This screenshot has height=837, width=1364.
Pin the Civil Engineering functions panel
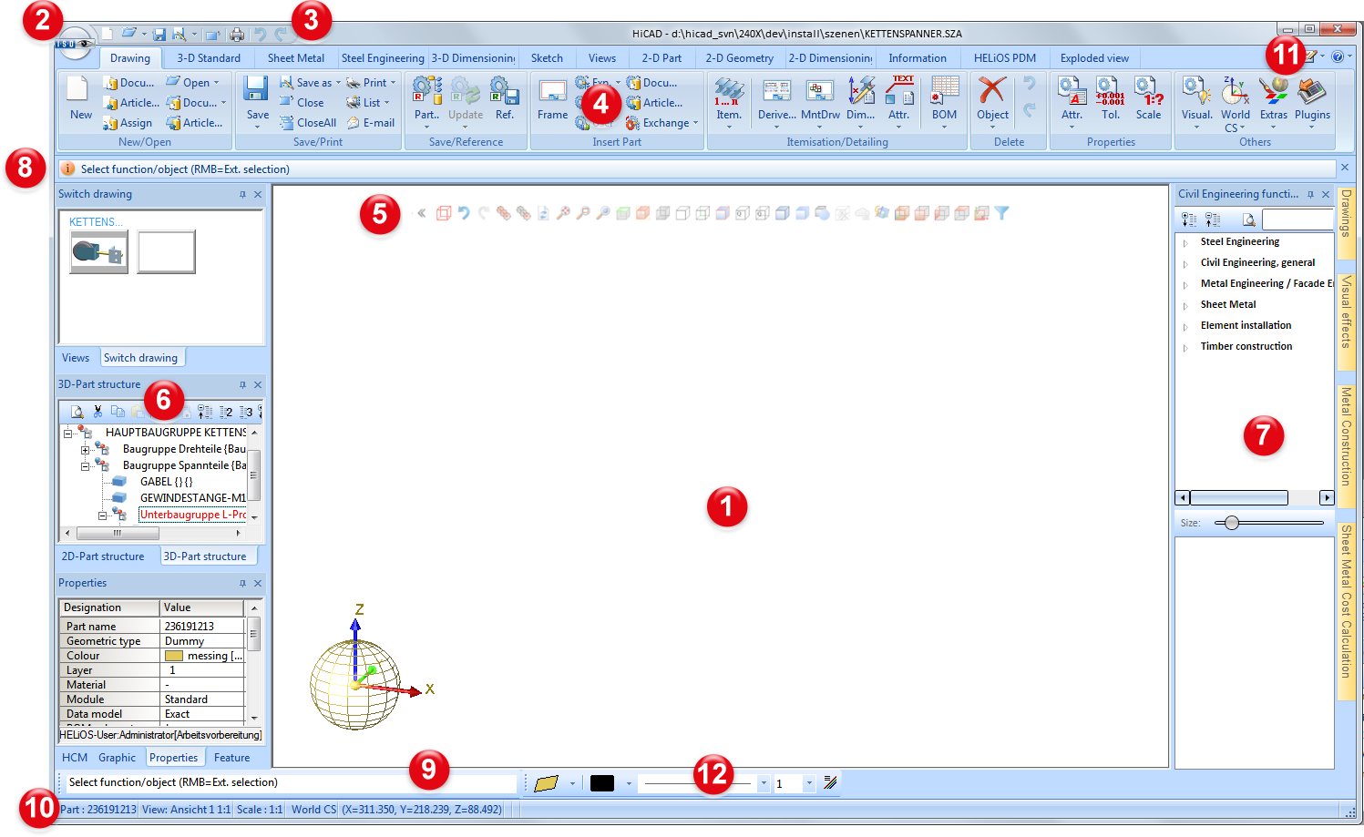point(1310,194)
